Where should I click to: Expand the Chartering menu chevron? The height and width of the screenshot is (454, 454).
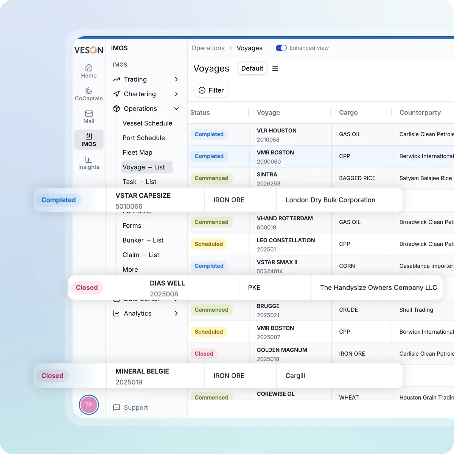(176, 94)
